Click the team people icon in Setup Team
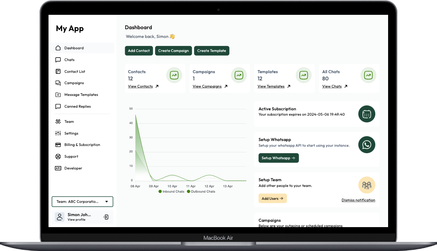 coord(367,185)
